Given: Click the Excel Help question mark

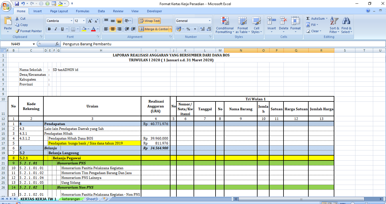Looking at the screenshot, I should (x=368, y=11).
